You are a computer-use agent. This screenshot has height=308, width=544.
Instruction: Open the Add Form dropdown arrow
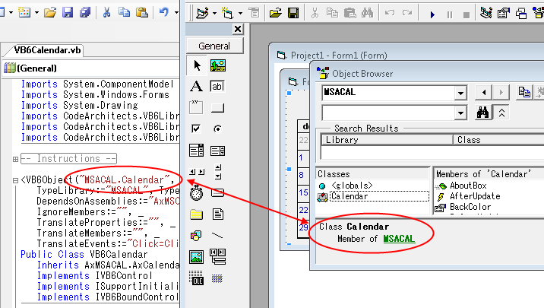(240, 14)
